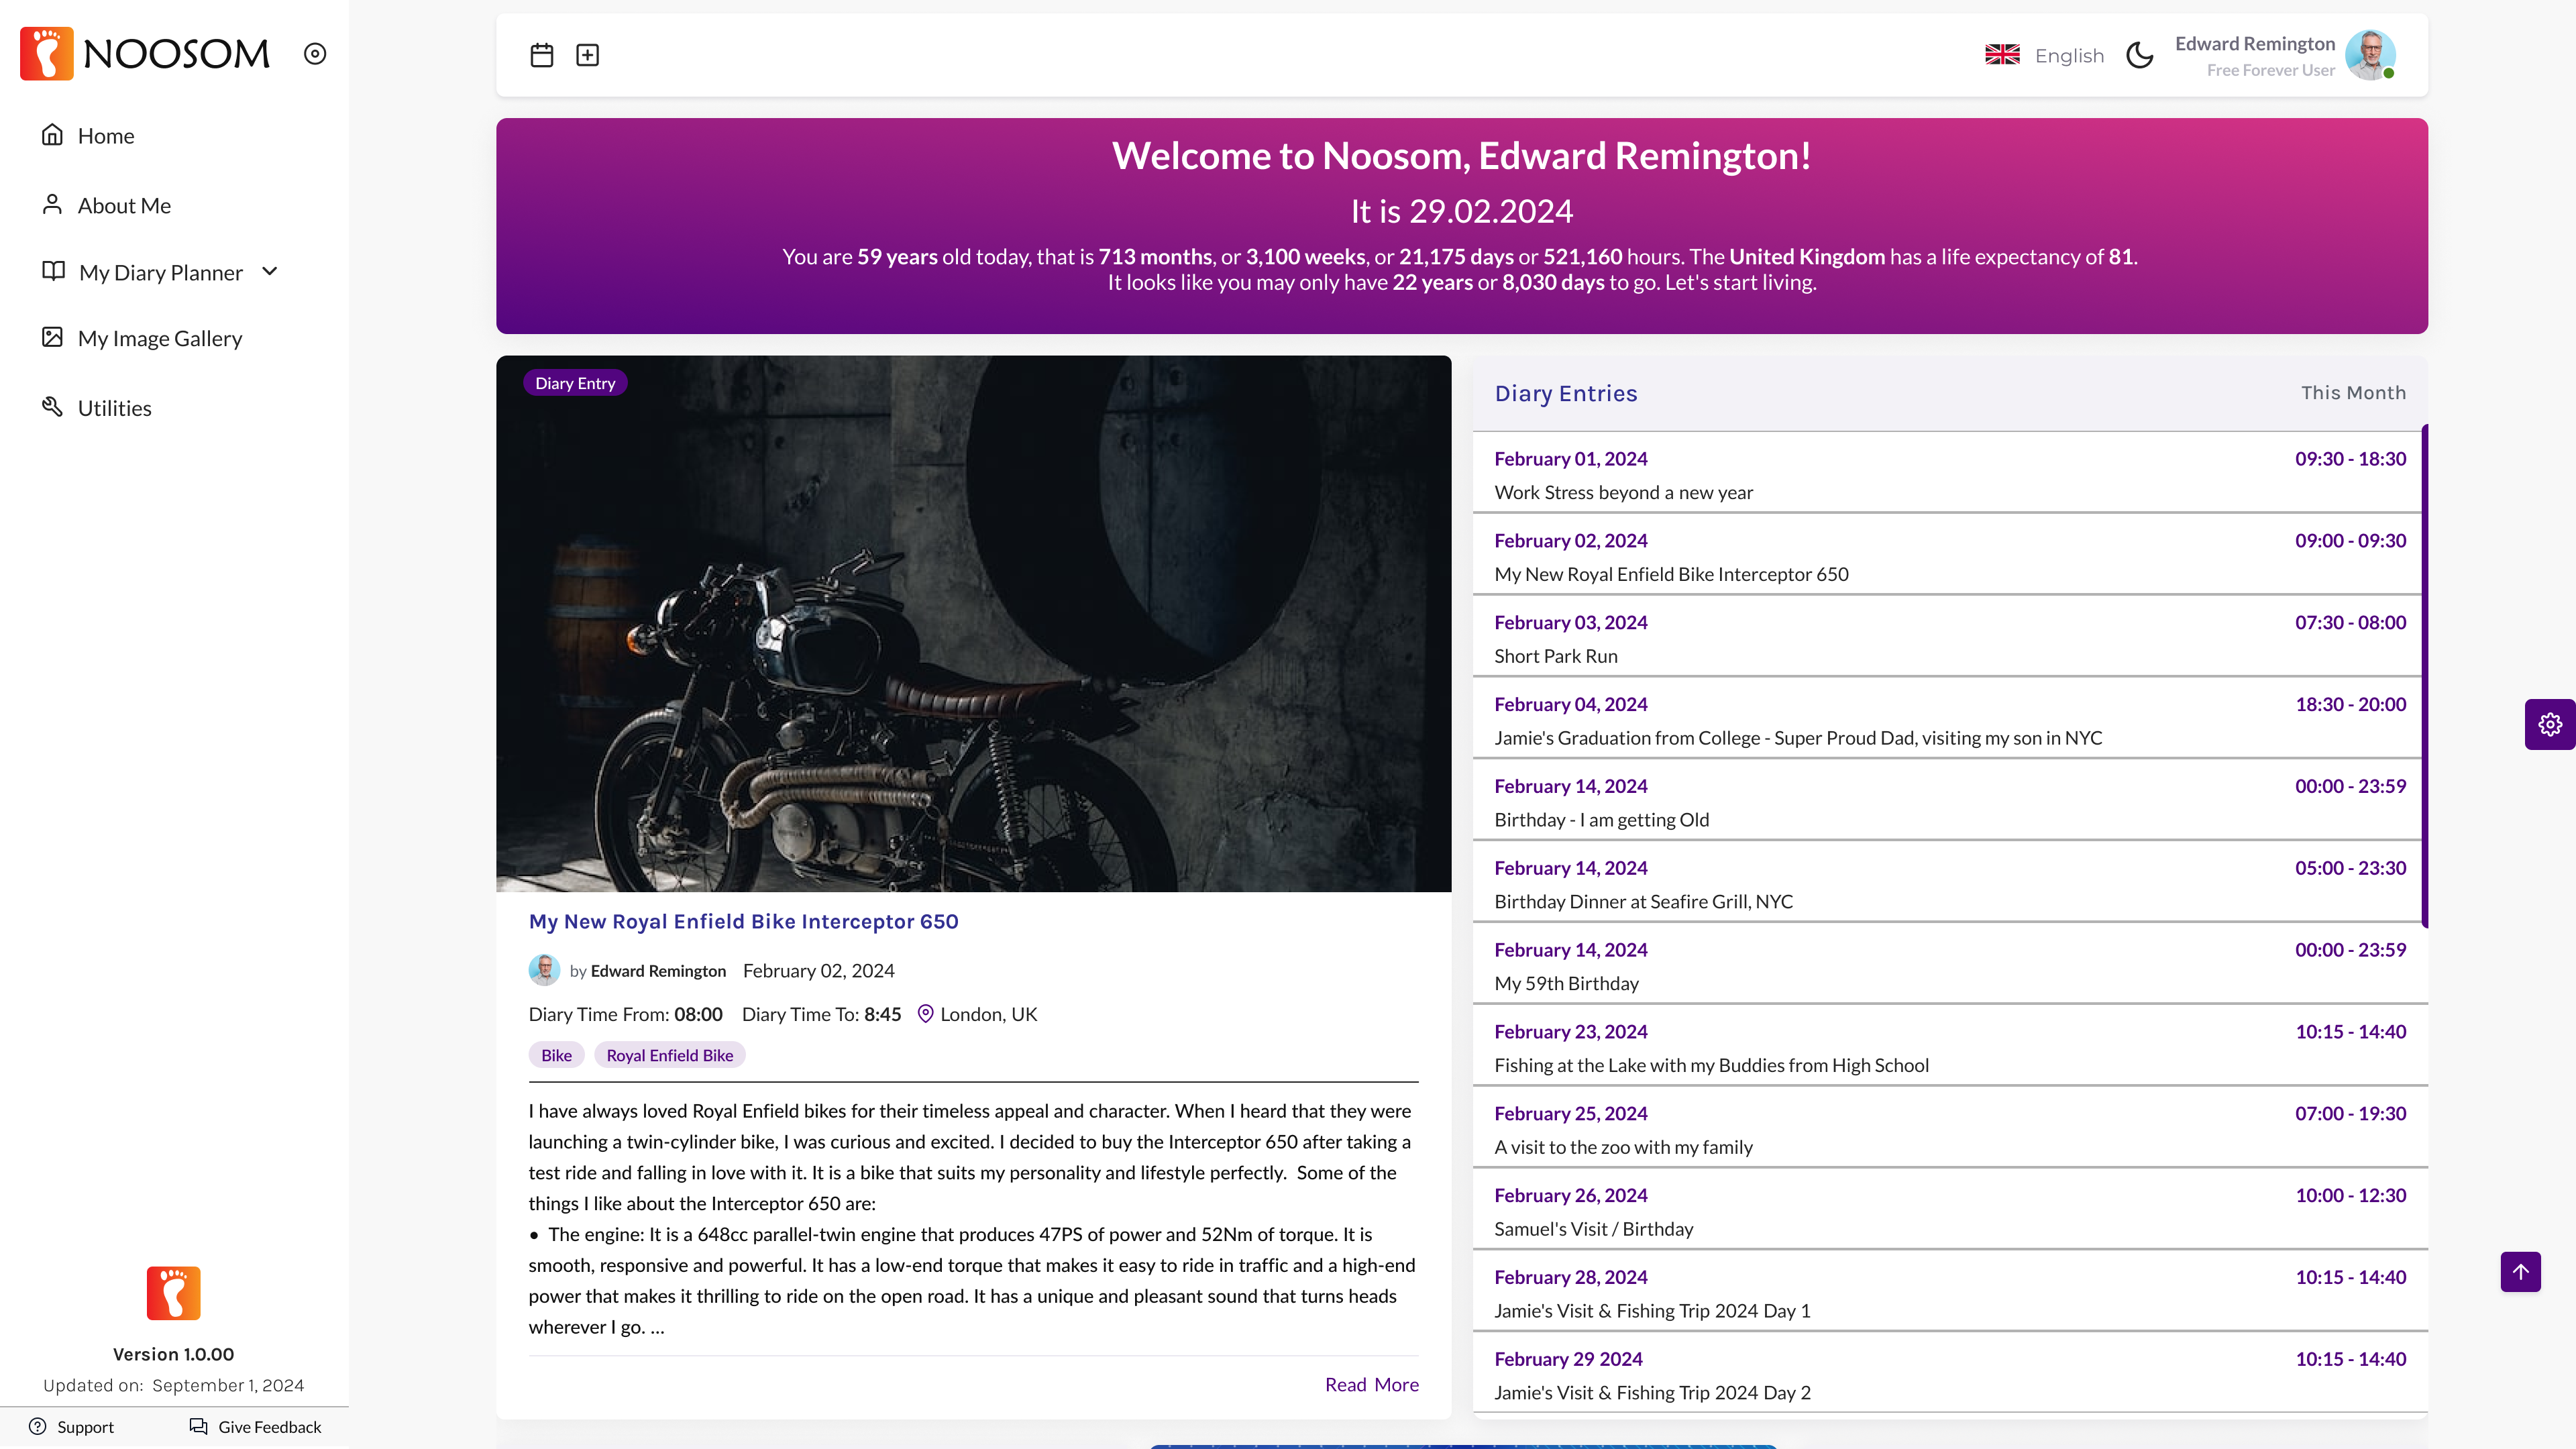The image size is (2576, 1449).
Task: Click the Read More link
Action: tap(1372, 1384)
